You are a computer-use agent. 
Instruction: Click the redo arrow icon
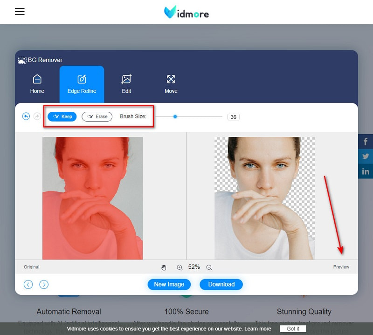pos(37,116)
